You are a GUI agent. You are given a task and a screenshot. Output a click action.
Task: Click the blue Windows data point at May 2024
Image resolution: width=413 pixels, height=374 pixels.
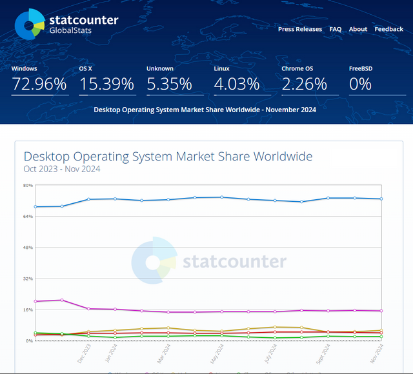(222, 197)
